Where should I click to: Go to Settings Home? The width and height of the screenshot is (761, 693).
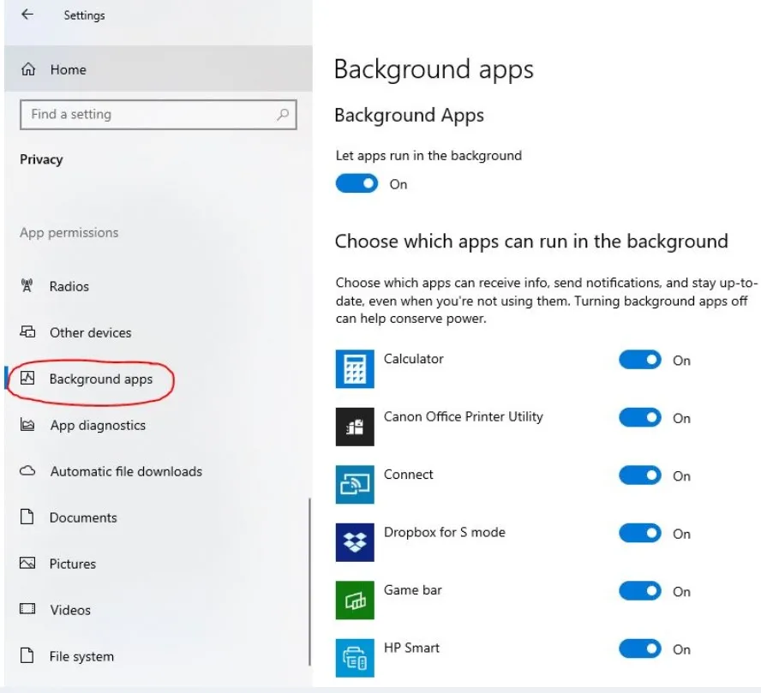point(68,69)
